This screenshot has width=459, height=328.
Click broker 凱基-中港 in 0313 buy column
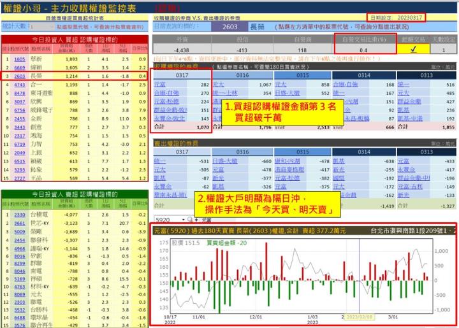[410, 118]
